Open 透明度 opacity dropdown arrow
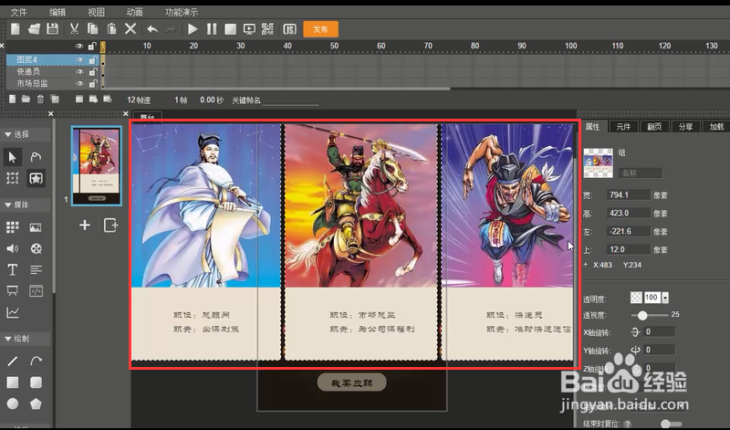 coord(665,298)
